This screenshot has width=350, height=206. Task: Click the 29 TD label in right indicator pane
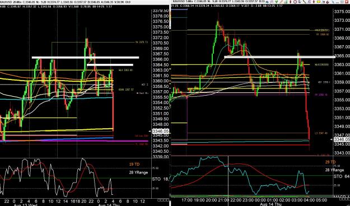pos(330,162)
